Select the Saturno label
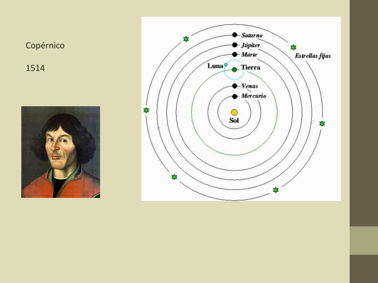This screenshot has width=378, height=283. [x=252, y=35]
